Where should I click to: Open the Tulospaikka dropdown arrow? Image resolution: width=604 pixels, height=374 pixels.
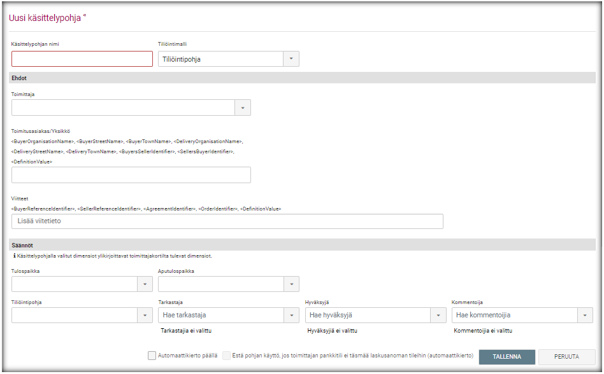coord(145,284)
